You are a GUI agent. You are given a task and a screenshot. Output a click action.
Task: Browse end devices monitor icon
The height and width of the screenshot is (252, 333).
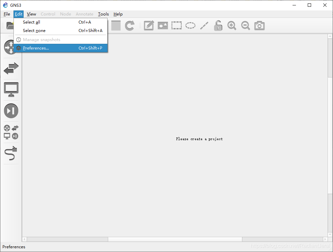click(11, 90)
